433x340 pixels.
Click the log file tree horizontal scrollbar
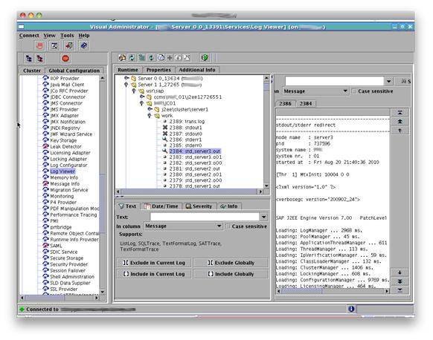[189, 192]
